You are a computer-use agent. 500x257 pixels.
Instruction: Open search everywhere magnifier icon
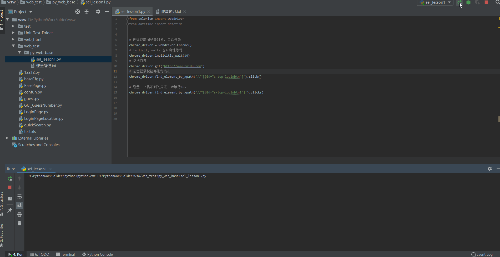click(497, 2)
